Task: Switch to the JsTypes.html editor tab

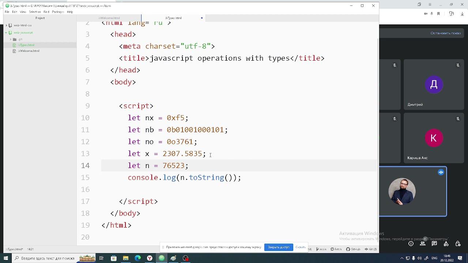Action: click(x=173, y=18)
